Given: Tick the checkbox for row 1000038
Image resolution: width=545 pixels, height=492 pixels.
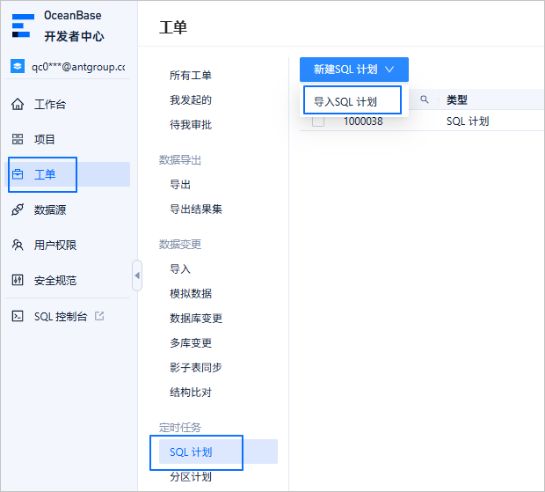Looking at the screenshot, I should (x=318, y=121).
